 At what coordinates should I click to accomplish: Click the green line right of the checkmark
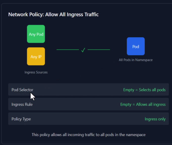click(99, 50)
